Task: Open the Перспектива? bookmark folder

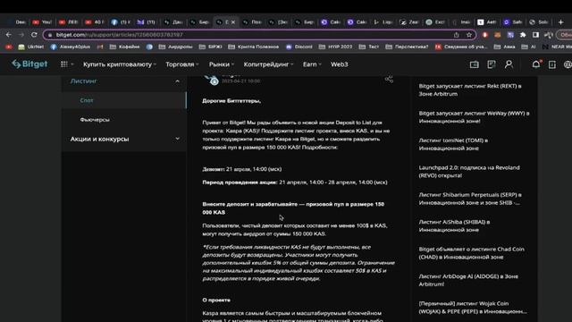Action: tap(408, 47)
